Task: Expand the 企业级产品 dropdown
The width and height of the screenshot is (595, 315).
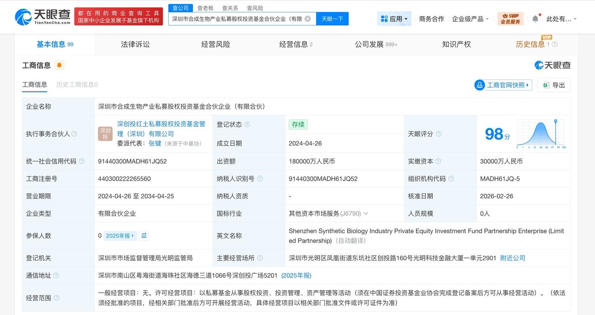Action: tap(469, 19)
